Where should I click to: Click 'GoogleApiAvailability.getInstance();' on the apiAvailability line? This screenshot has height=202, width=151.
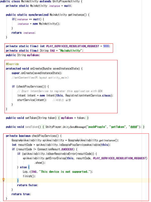(93, 140)
